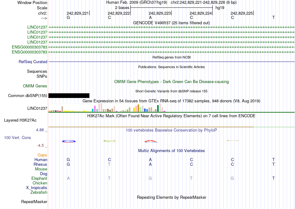Open the Publications: Sequences in Scientific Articles title
295x209 pixels.
click(x=171, y=67)
